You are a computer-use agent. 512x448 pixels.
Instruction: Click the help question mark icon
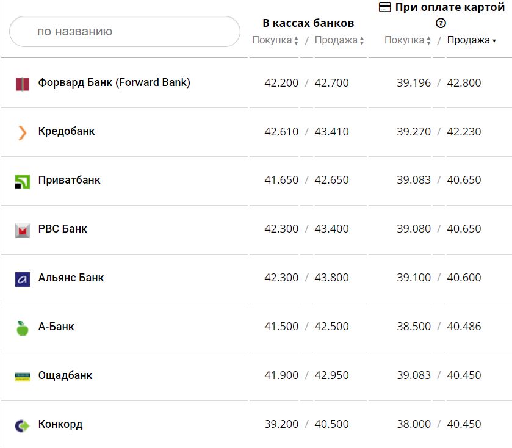(x=441, y=23)
